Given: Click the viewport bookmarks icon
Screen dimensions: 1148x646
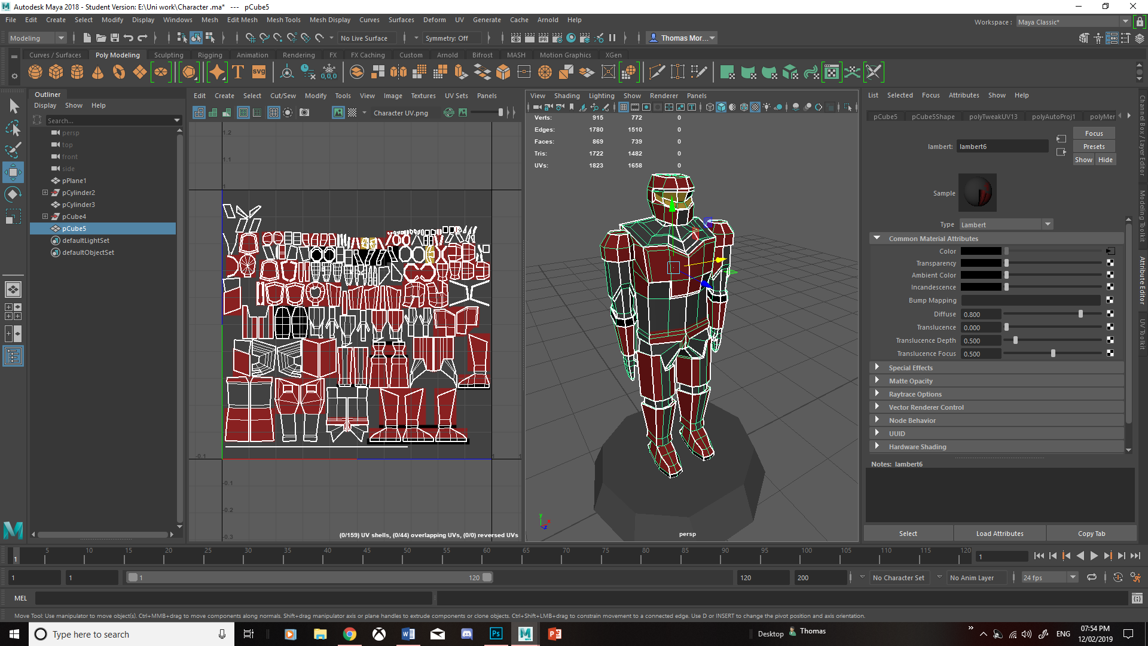Looking at the screenshot, I should (572, 107).
